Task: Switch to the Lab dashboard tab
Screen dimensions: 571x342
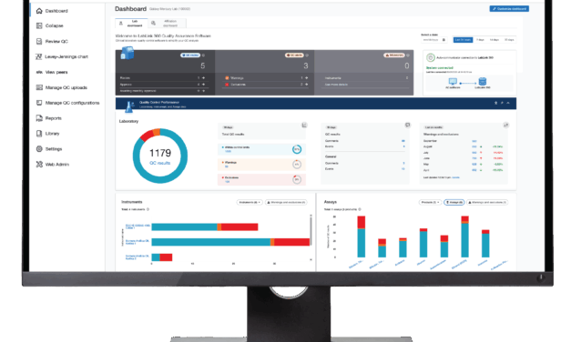Action: point(131,24)
